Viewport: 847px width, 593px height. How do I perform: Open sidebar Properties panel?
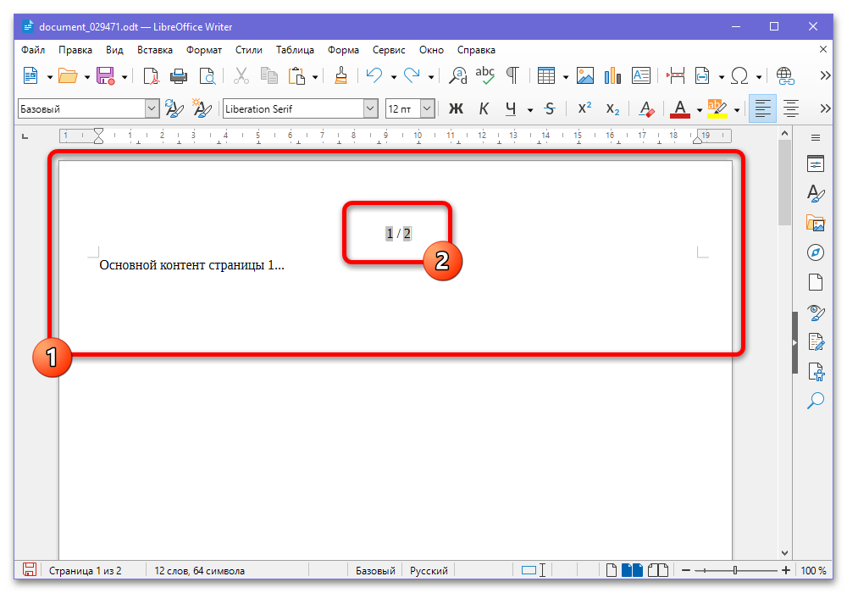coord(815,163)
